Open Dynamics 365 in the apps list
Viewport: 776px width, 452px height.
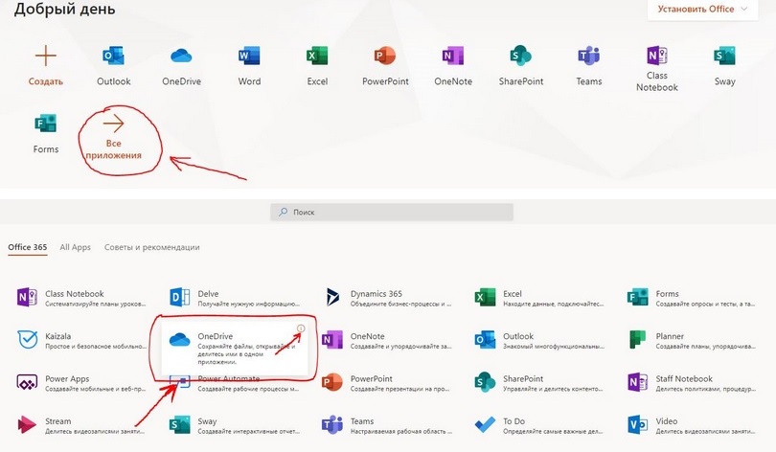pyautogui.click(x=387, y=298)
